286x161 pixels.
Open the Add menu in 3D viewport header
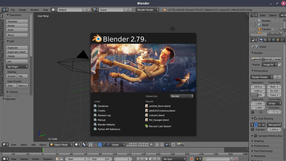(33, 145)
